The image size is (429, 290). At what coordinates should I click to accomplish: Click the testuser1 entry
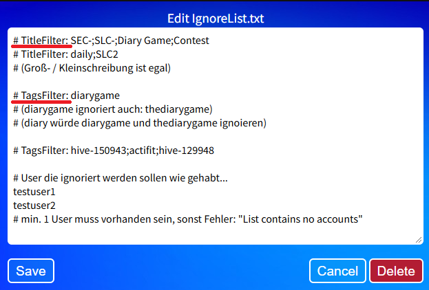click(34, 192)
